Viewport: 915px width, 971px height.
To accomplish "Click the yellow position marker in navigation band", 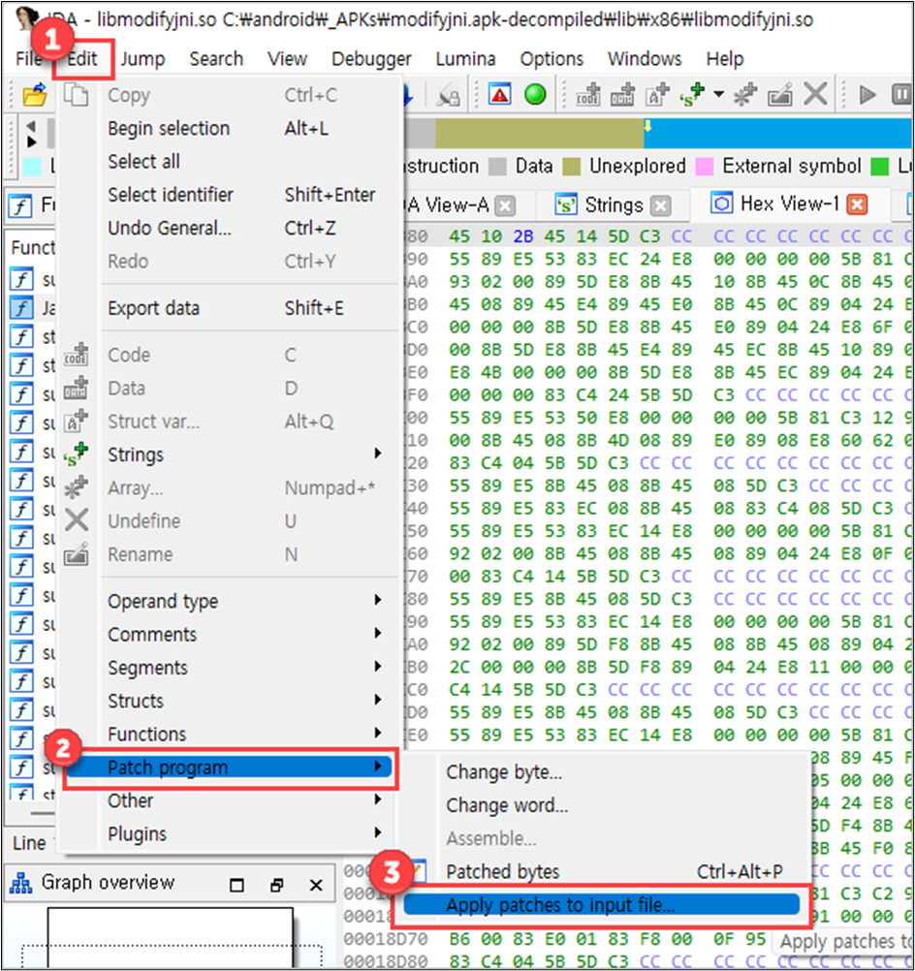I will click(x=647, y=126).
